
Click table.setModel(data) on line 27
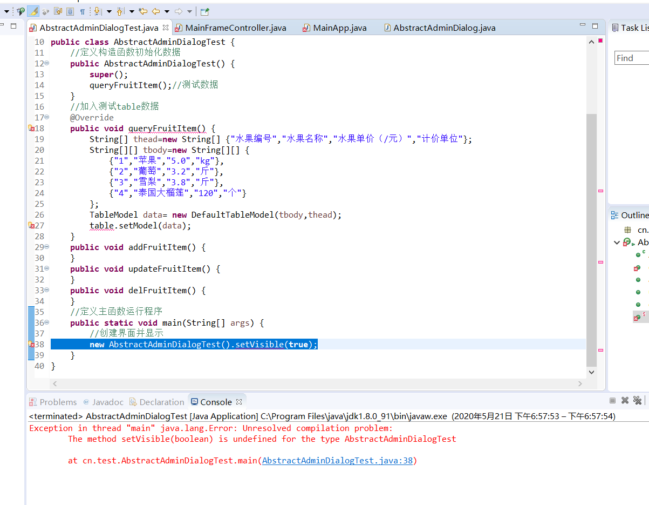pyautogui.click(x=140, y=225)
